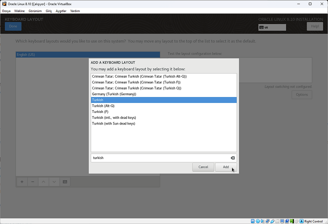The image size is (328, 224).
Task: Select Germany (Turkish (Germany)) layout
Action: [164, 94]
